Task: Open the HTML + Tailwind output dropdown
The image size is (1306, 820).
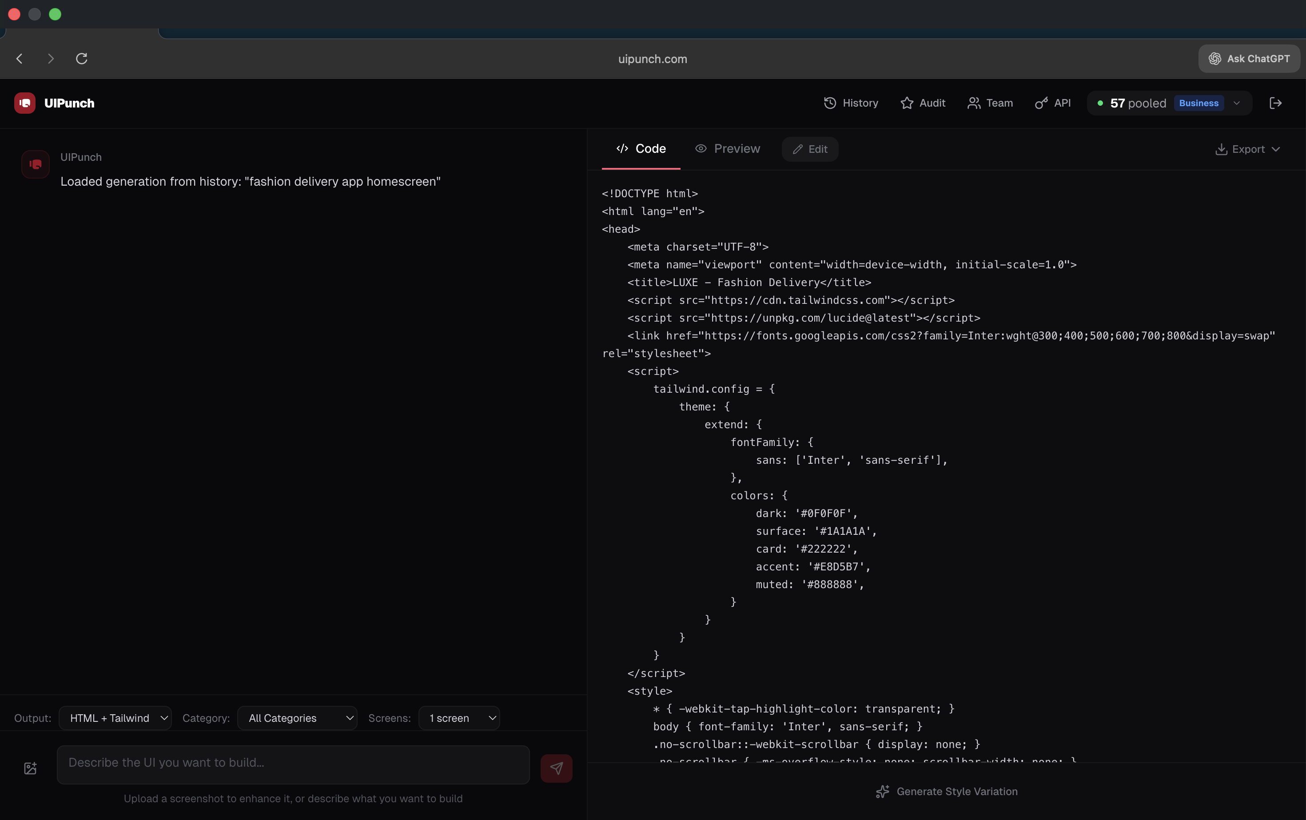Action: (x=115, y=717)
